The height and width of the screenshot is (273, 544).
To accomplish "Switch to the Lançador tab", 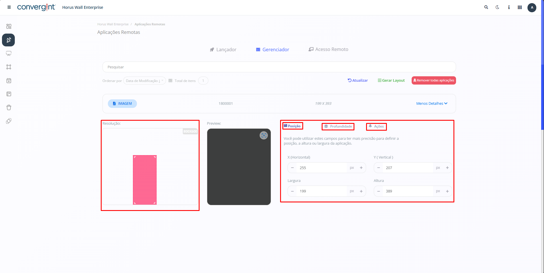I will tap(223, 50).
